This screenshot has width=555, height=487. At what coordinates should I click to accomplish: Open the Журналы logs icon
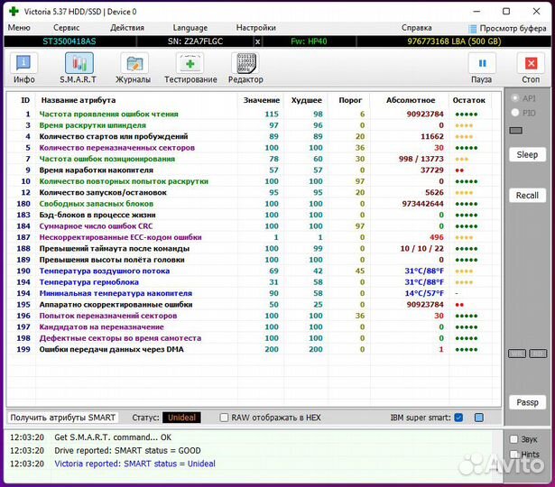(134, 65)
